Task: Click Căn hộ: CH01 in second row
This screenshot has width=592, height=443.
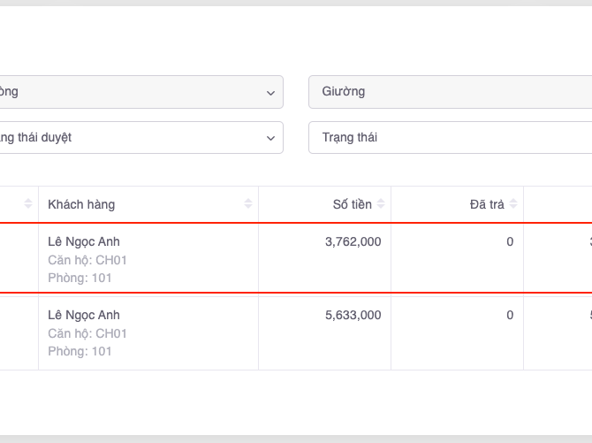Action: [87, 333]
